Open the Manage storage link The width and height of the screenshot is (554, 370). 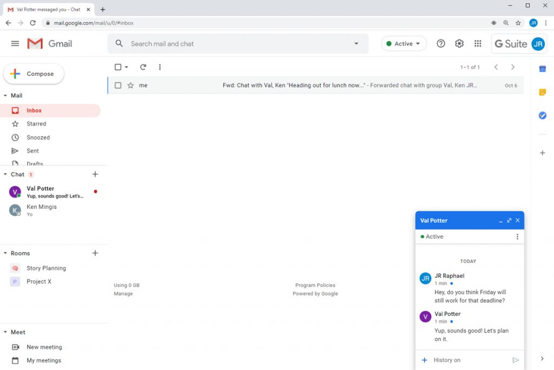pyautogui.click(x=124, y=293)
